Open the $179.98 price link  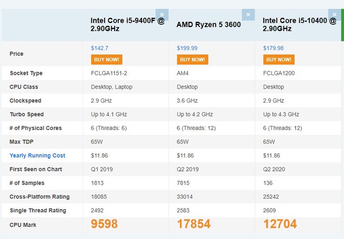pos(273,48)
